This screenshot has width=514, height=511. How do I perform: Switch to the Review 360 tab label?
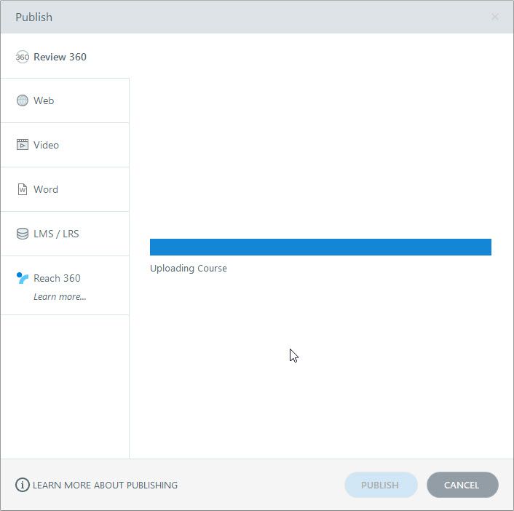[60, 57]
